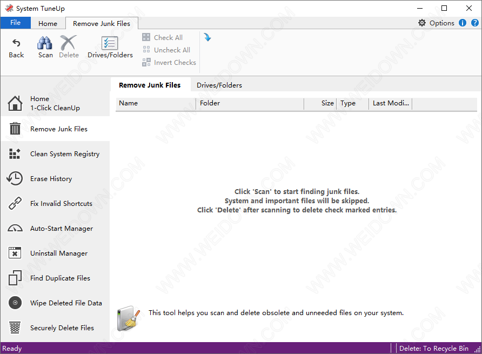Go to Home 1-Click CleanUp

(55, 103)
